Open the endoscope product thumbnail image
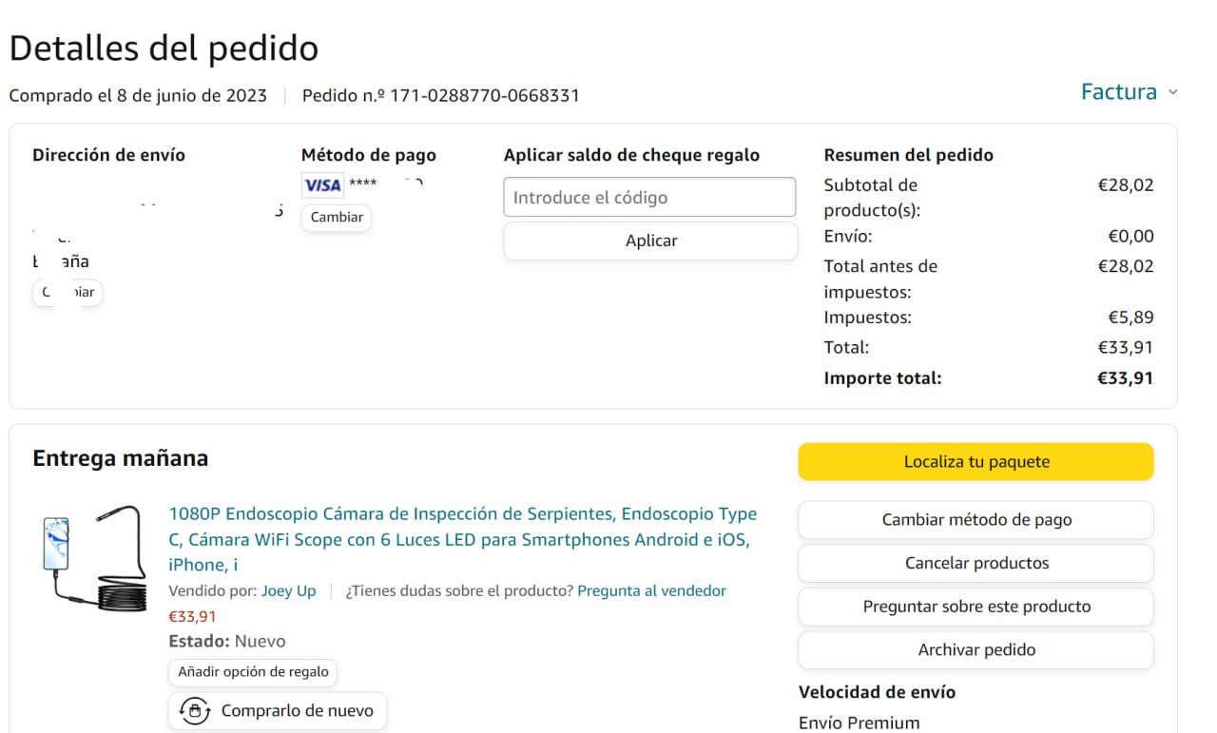The width and height of the screenshot is (1217, 733). coord(93,558)
